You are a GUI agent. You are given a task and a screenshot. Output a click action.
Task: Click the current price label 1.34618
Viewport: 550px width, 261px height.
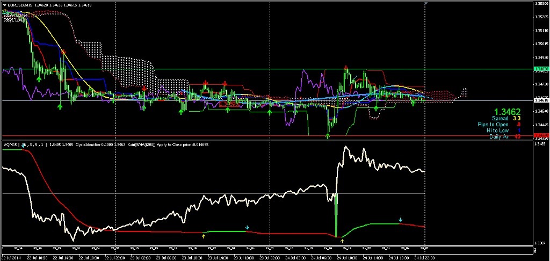[540, 100]
